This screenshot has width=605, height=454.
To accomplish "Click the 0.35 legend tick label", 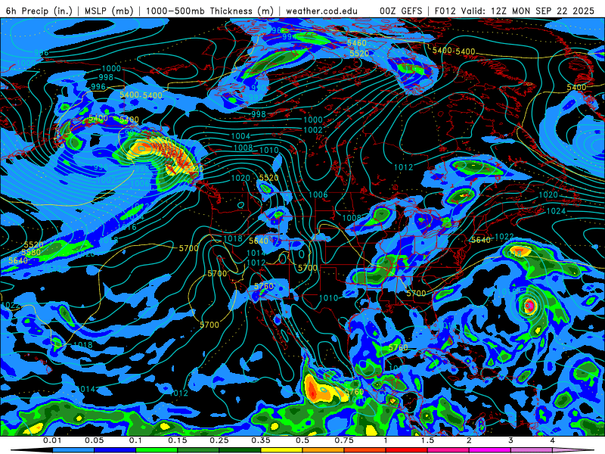I will [x=261, y=440].
